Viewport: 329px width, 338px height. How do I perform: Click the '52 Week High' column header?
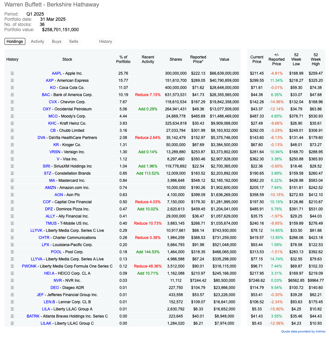[316, 59]
